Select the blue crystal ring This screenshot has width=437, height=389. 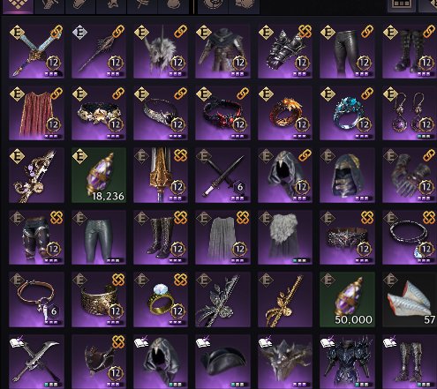[x=347, y=113]
